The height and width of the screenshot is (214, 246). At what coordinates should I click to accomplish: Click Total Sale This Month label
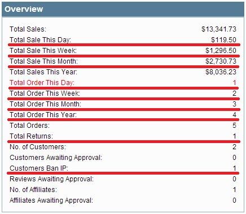point(43,61)
